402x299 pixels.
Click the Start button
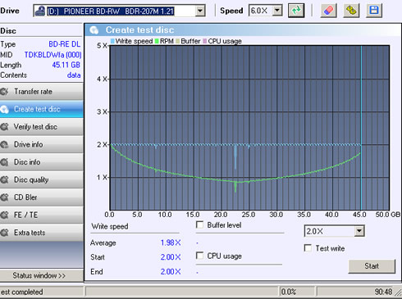(x=372, y=266)
